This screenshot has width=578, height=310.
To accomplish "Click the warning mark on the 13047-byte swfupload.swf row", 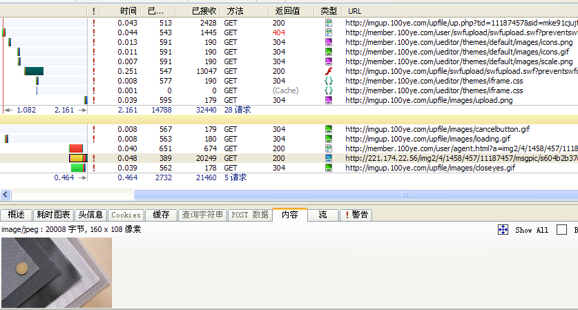I will [94, 71].
